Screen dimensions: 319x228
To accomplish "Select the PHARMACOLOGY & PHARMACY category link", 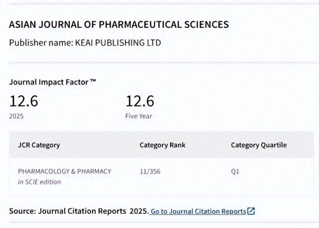I will (x=64, y=172).
